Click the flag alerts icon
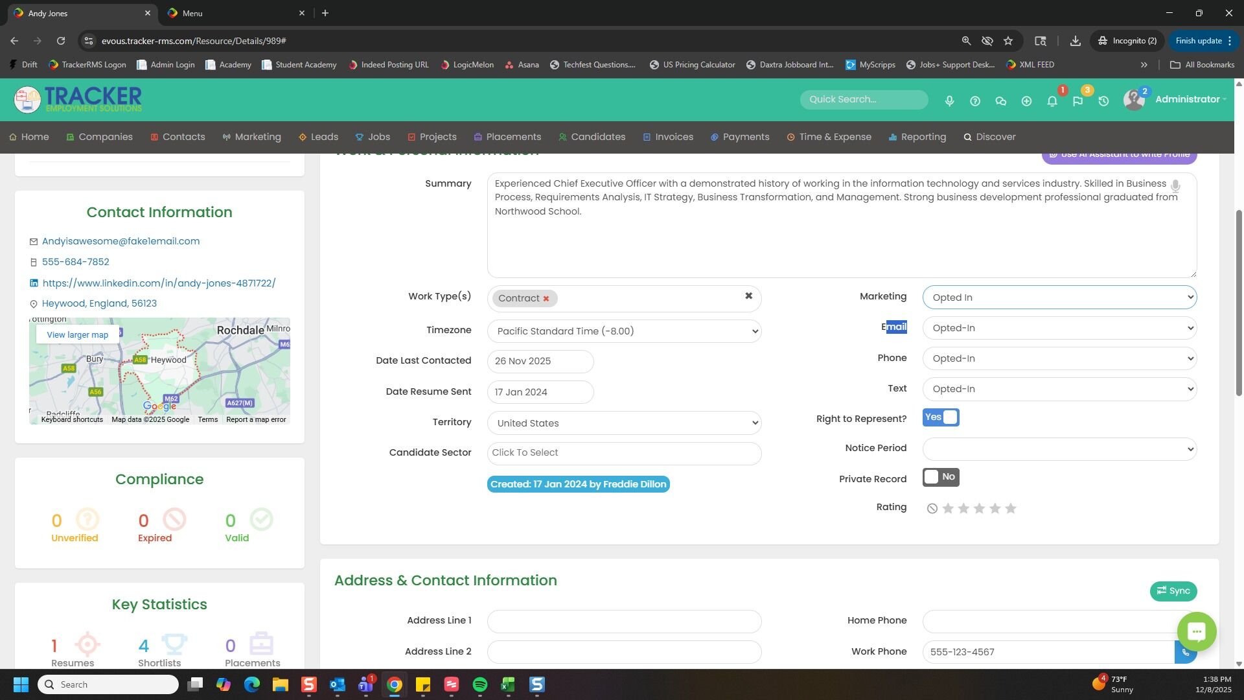This screenshot has height=700, width=1244. click(x=1077, y=101)
